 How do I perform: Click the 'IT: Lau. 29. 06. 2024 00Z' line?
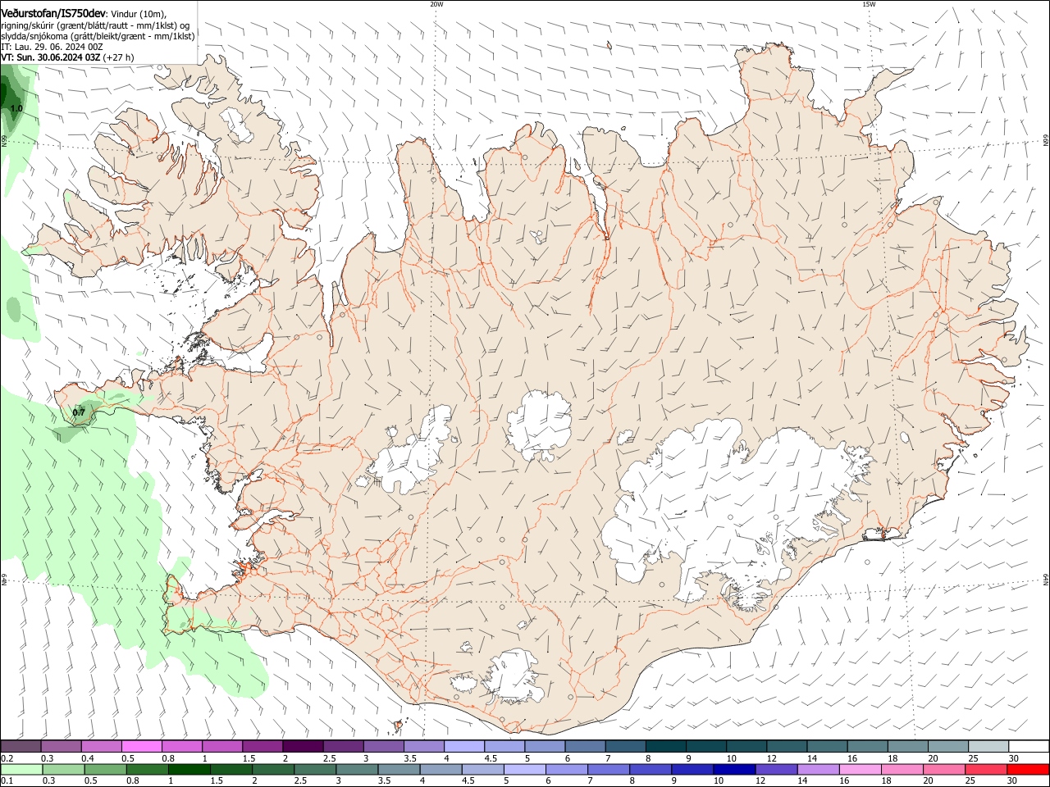tap(52, 47)
